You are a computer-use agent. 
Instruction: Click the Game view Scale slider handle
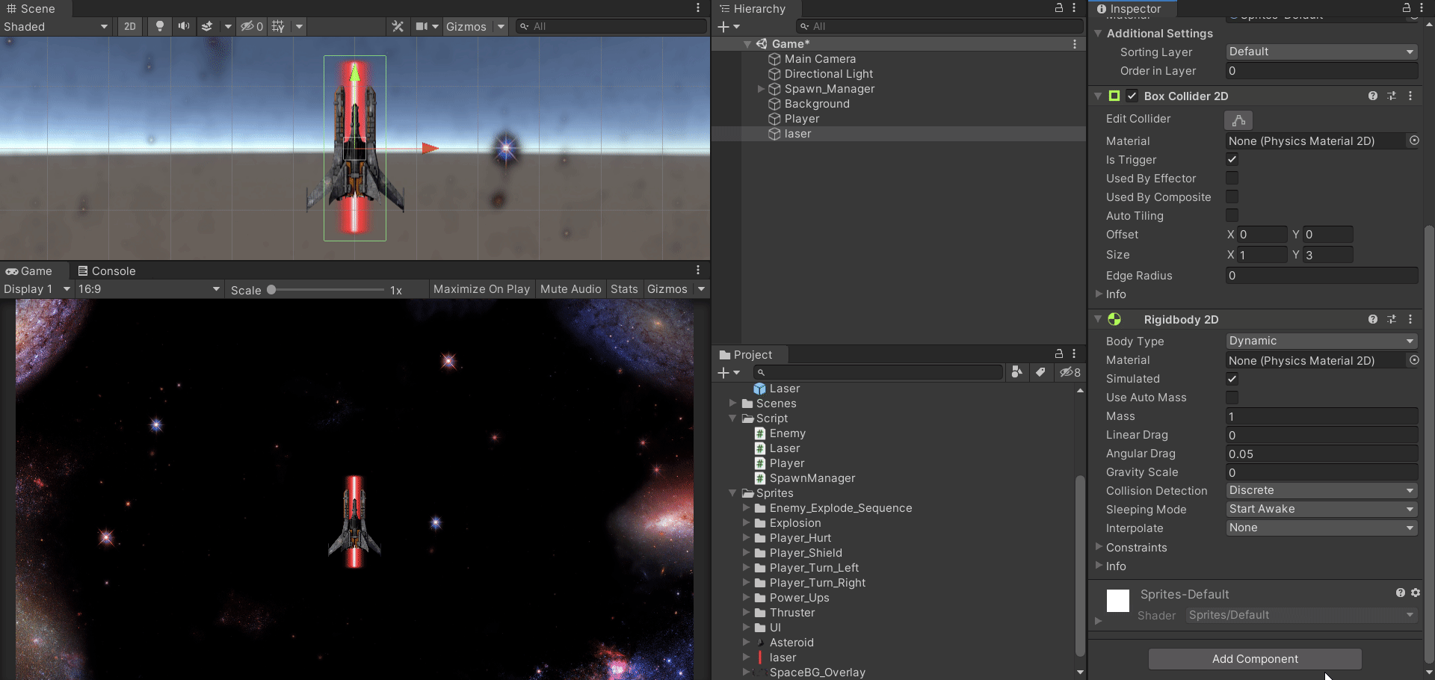[x=271, y=290]
